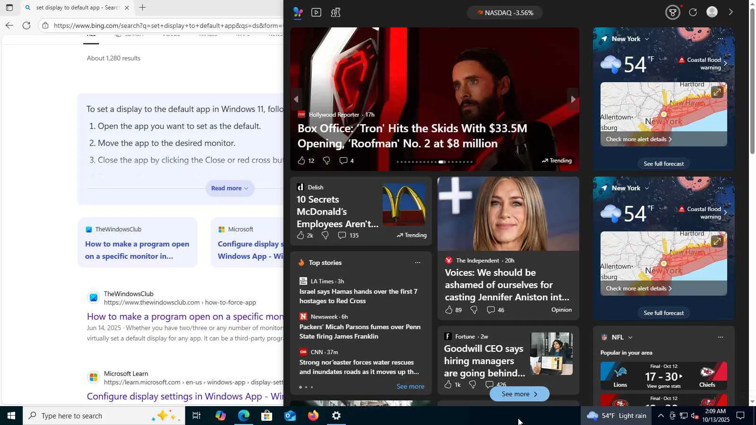Screen dimensions: 756x425
Task: Reload the Bing search page
Action: tap(26, 25)
